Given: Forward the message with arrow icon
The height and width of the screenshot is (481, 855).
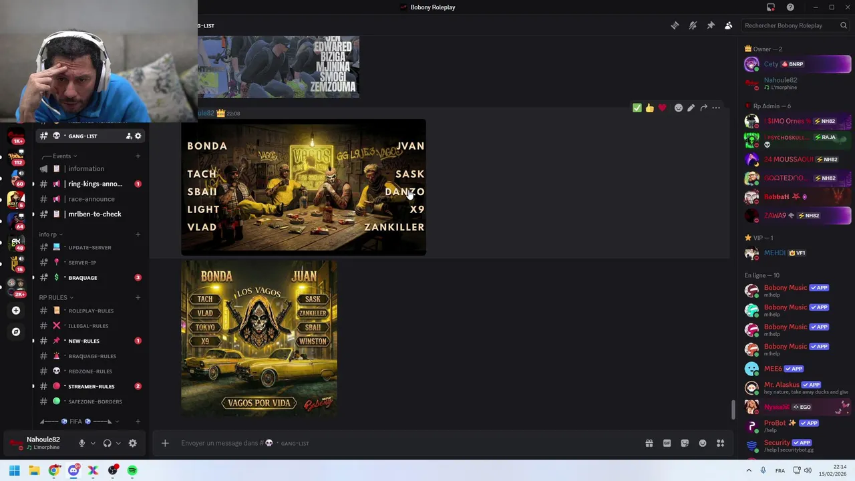Looking at the screenshot, I should [703, 108].
